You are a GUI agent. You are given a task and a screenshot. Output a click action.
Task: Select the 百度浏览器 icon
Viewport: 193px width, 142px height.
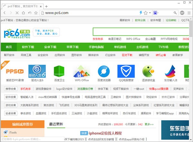coord(104,71)
